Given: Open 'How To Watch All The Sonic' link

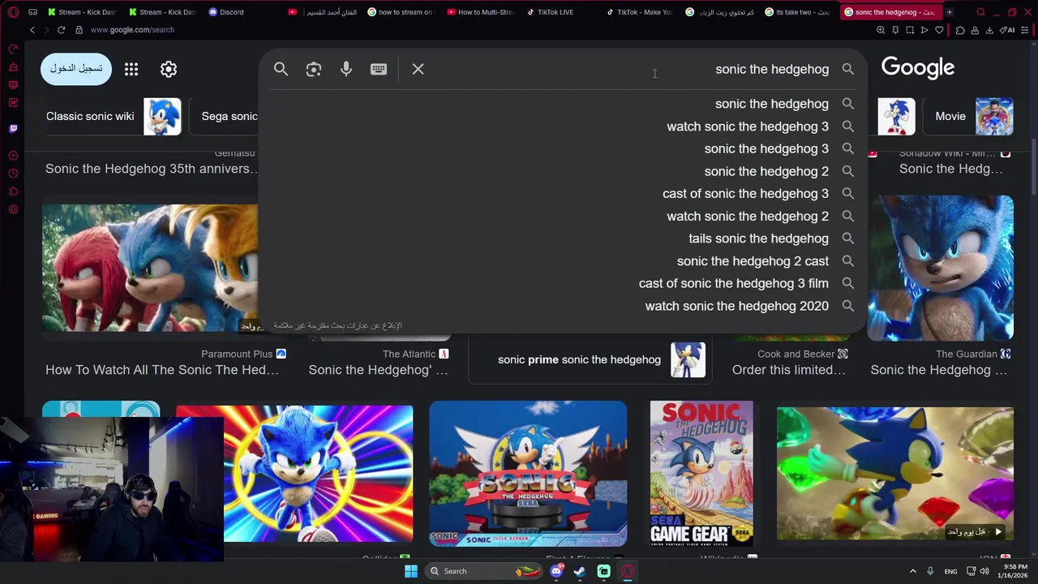Looking at the screenshot, I should pyautogui.click(x=162, y=370).
